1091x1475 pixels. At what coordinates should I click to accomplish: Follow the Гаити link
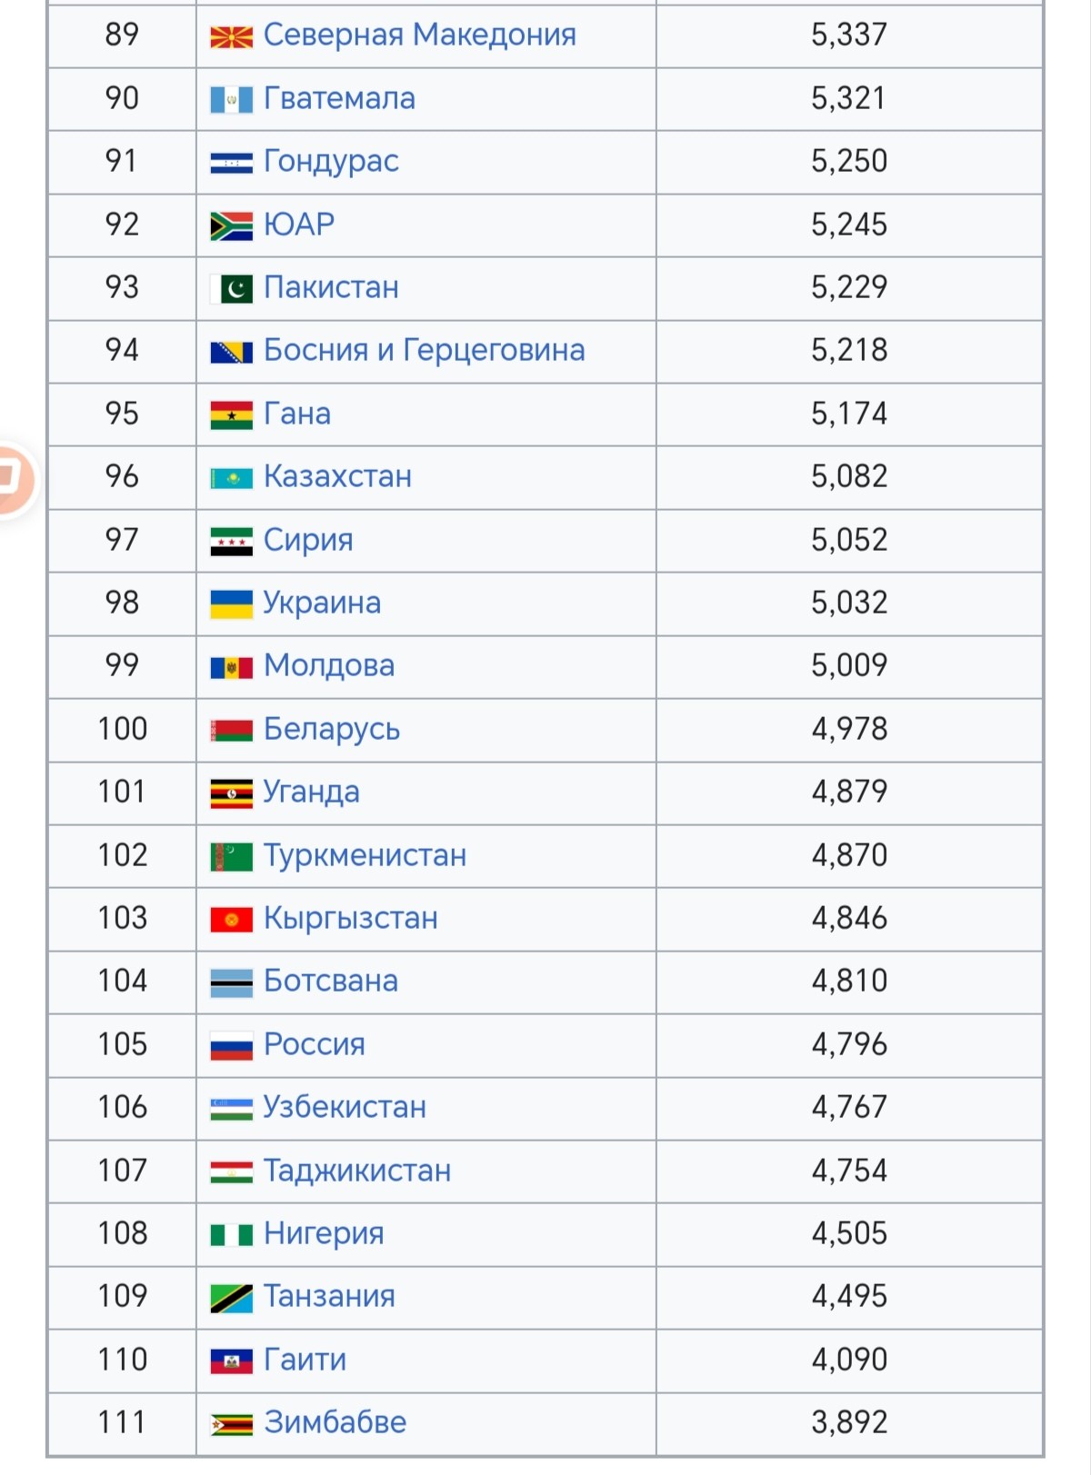tap(305, 1360)
